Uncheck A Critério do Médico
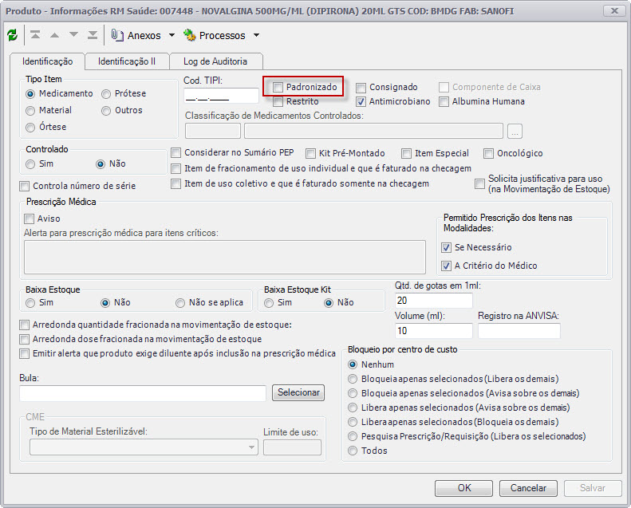 pyautogui.click(x=446, y=266)
